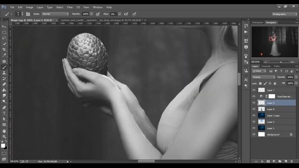Select the Crop tool
Screen dimensions: 299x168
[x=4, y=49]
